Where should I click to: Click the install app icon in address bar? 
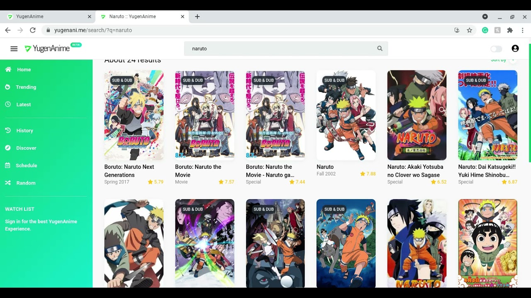coord(457,30)
